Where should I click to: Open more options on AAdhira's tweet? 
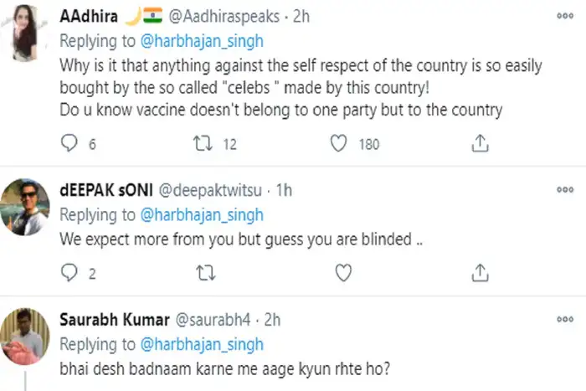coord(565,17)
